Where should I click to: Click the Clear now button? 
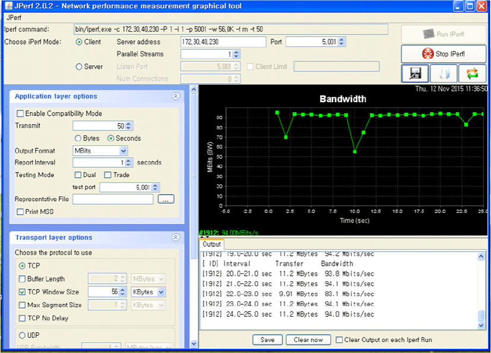(x=308, y=340)
